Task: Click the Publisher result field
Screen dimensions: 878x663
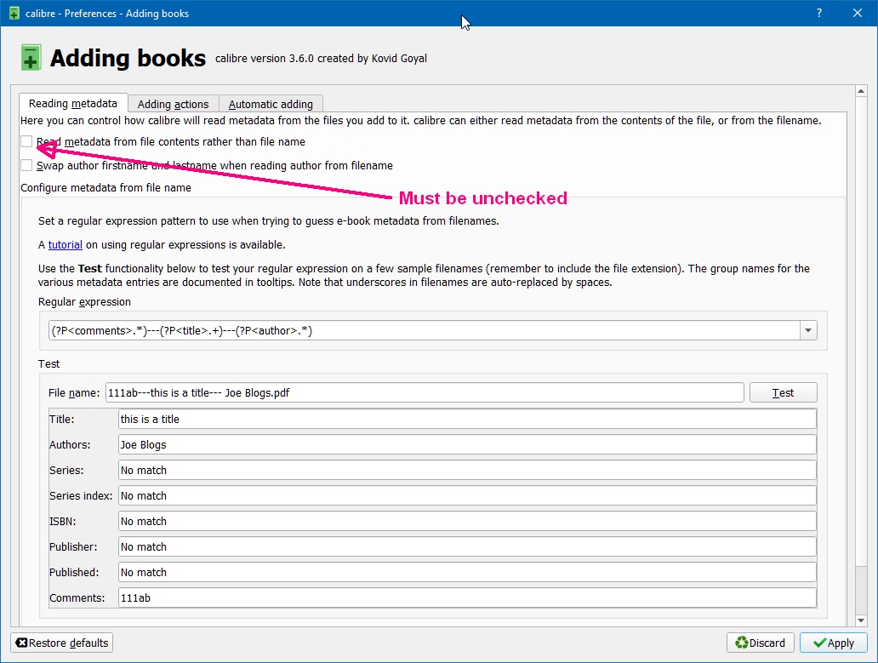Action: pos(467,546)
